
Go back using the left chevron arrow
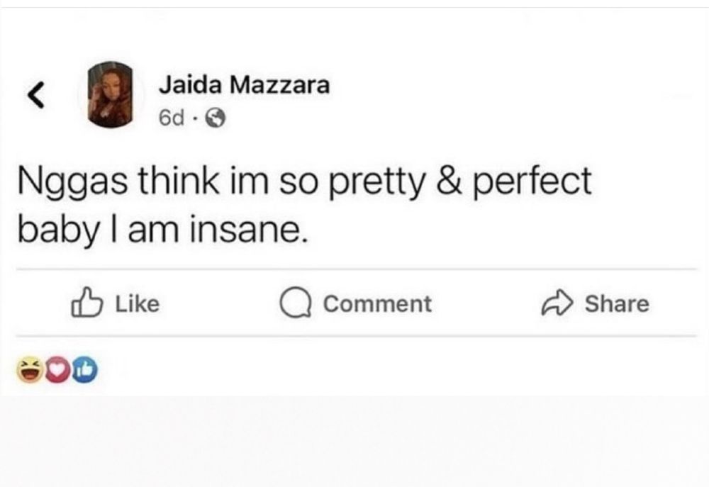36,95
